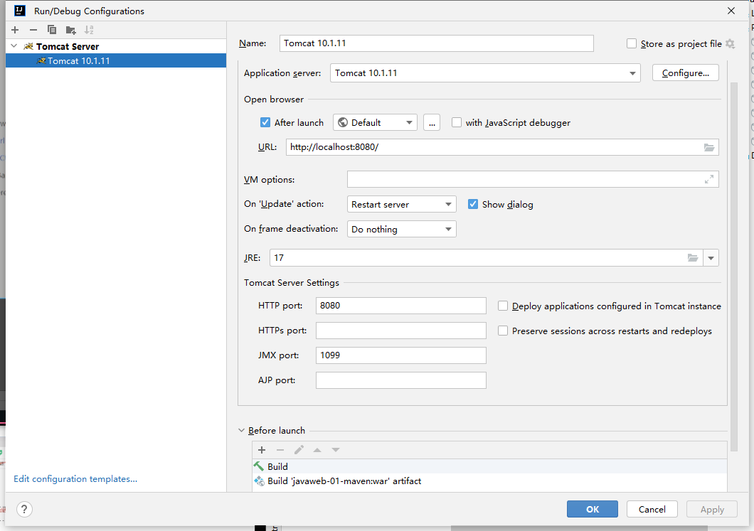Close the Run/Debug Configurations dialog
Screen dimensions: 754x531
(x=731, y=11)
